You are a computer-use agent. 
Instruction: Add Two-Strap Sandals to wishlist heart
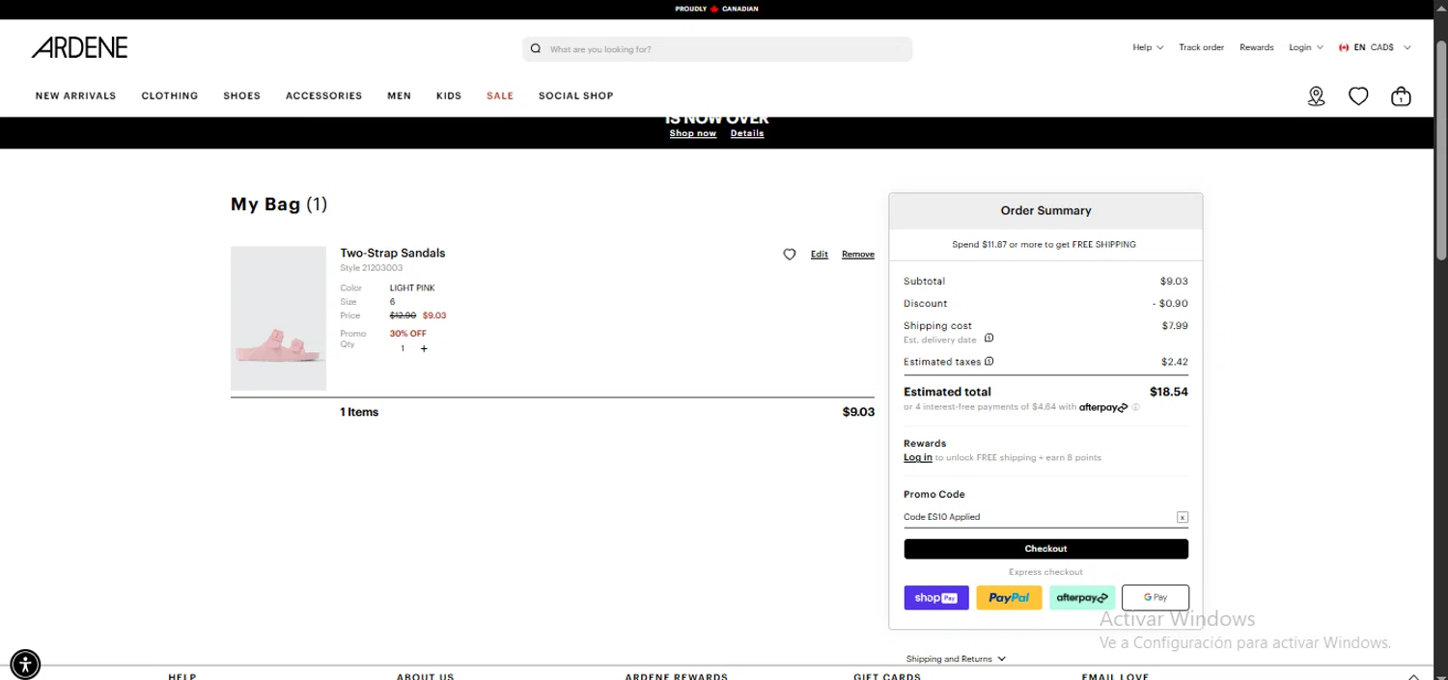pyautogui.click(x=790, y=255)
